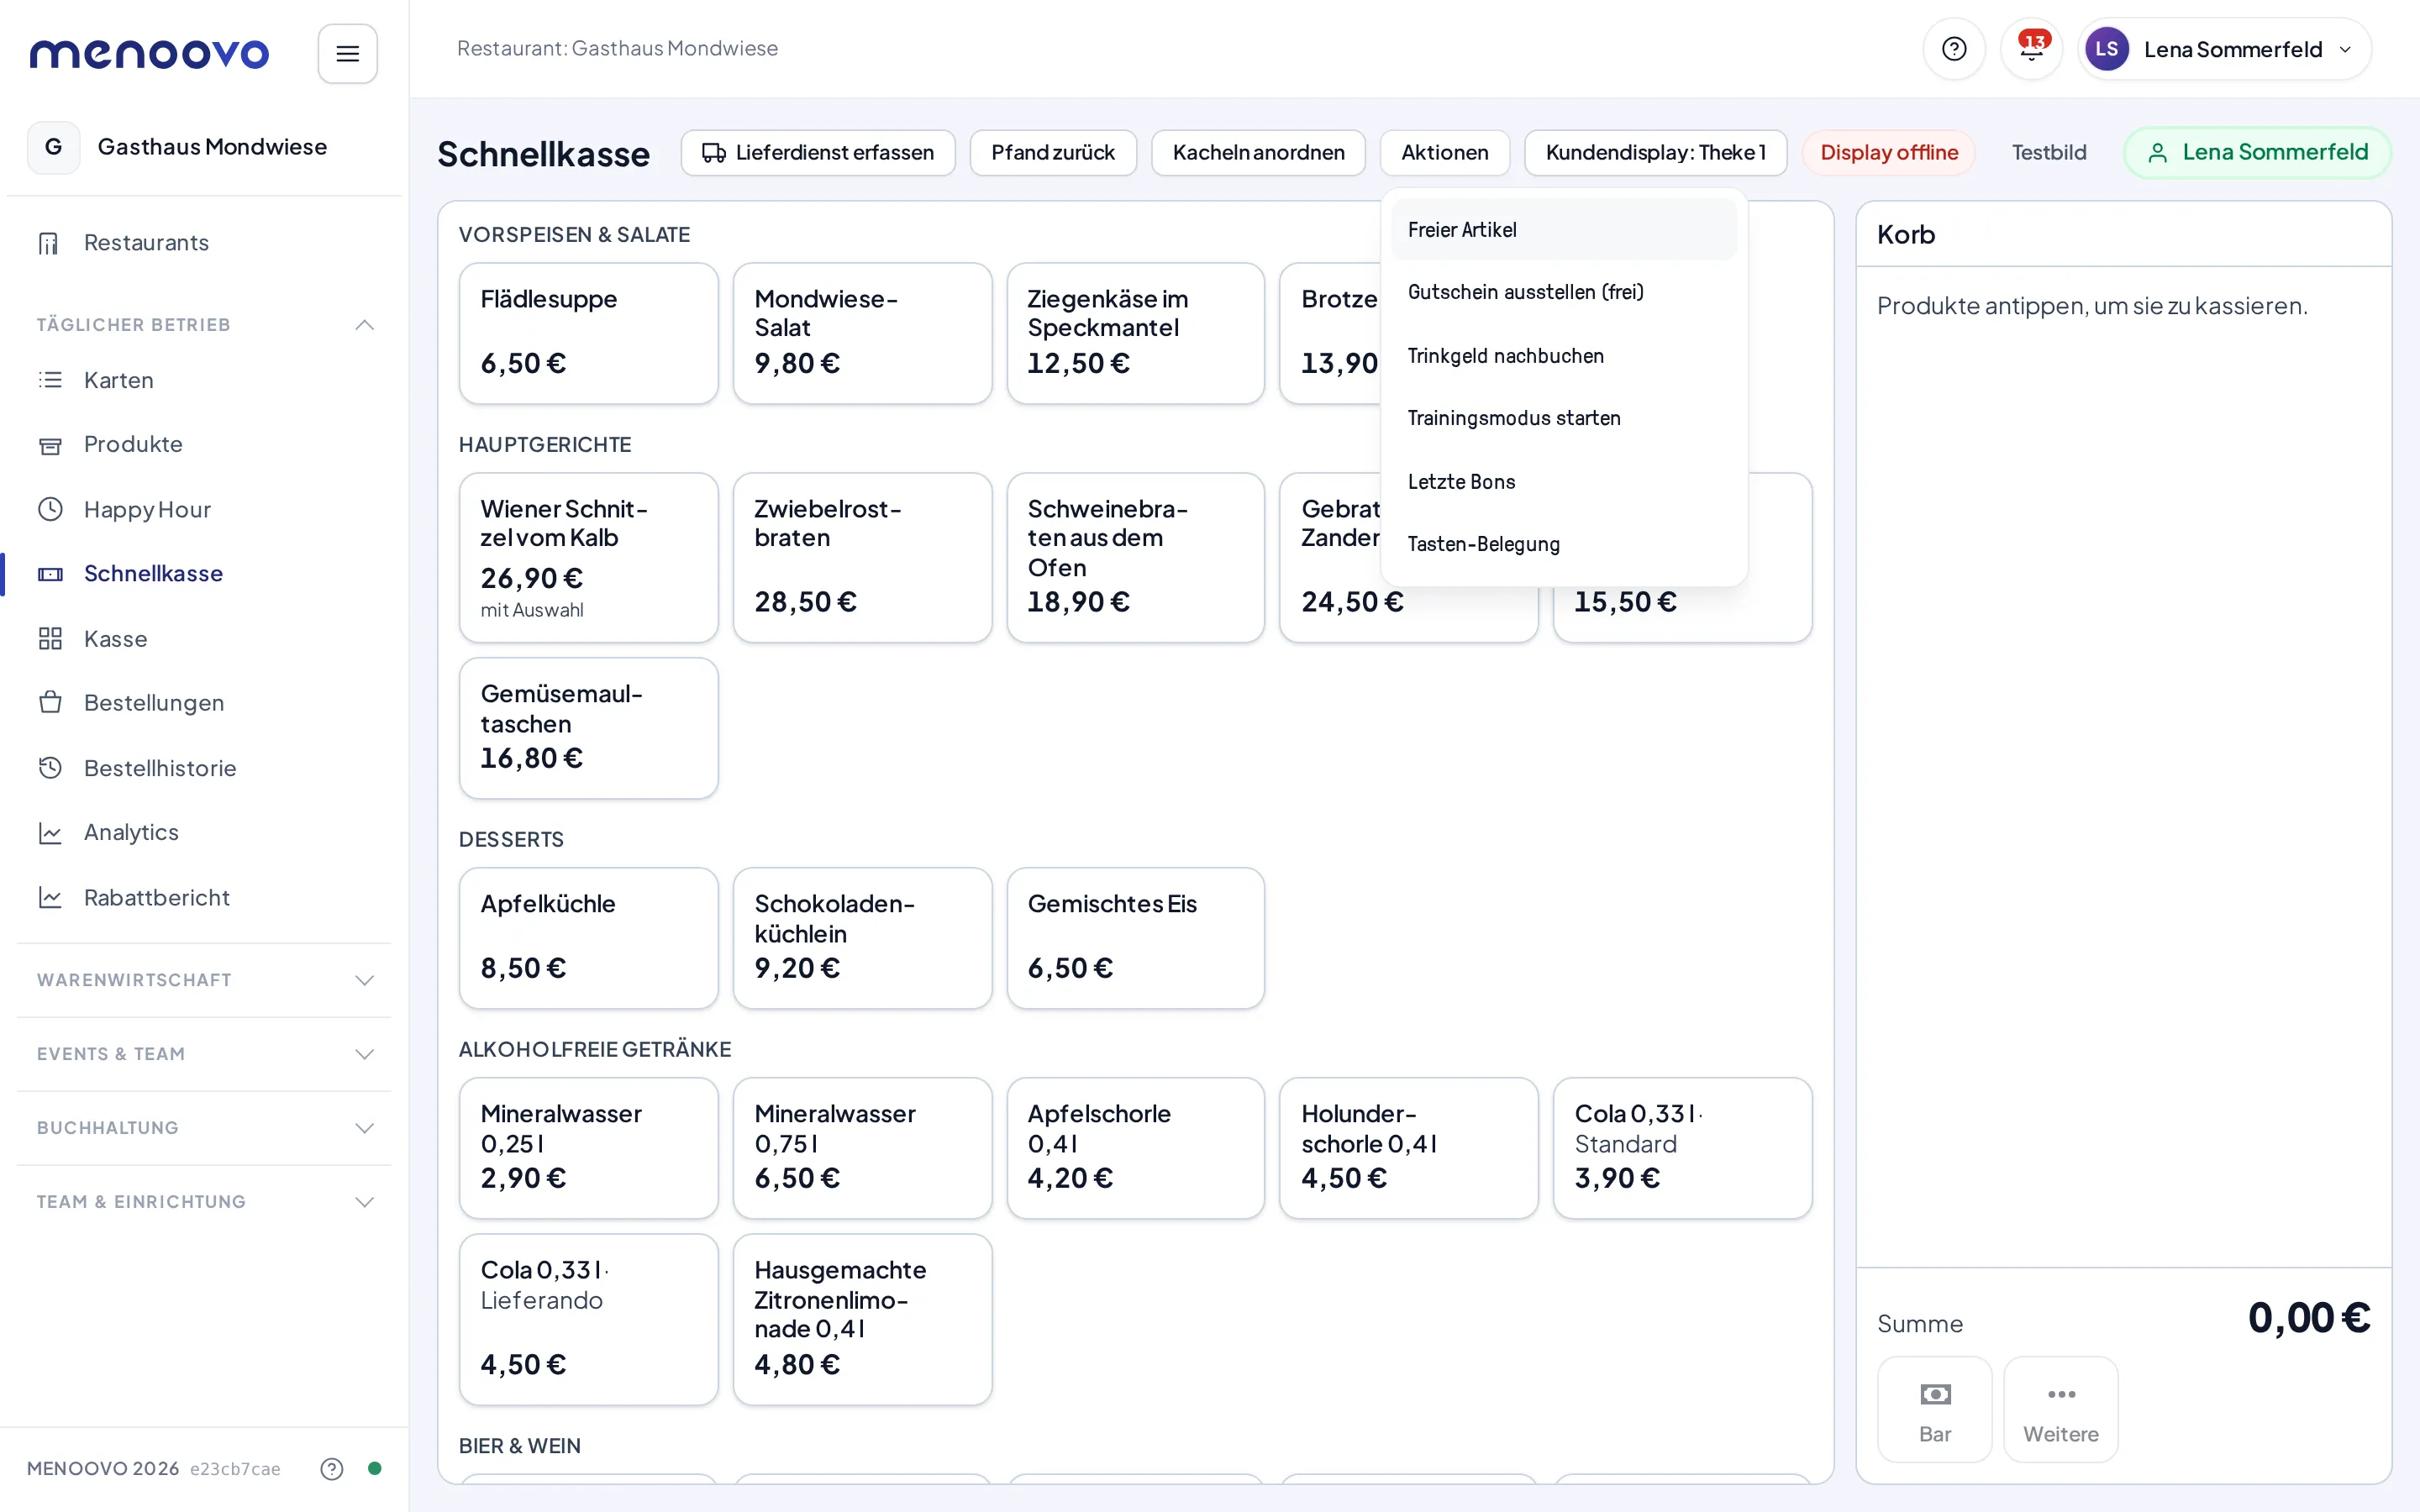Click the Happy Hour clock icon
2420x1512 pixels.
click(x=49, y=509)
